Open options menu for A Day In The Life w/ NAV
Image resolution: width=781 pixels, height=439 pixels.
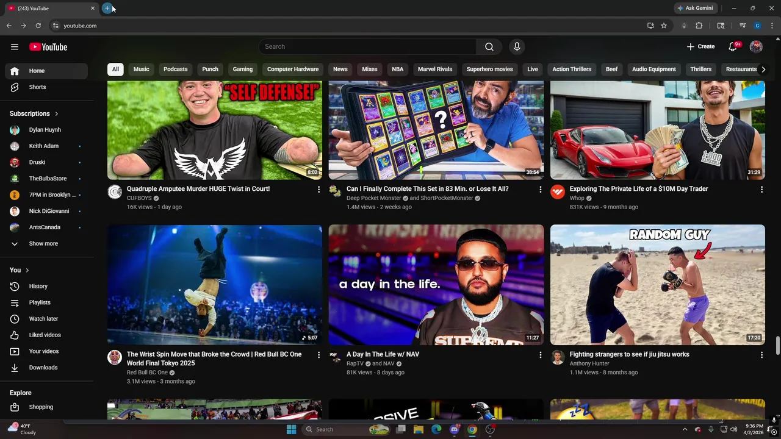point(540,355)
